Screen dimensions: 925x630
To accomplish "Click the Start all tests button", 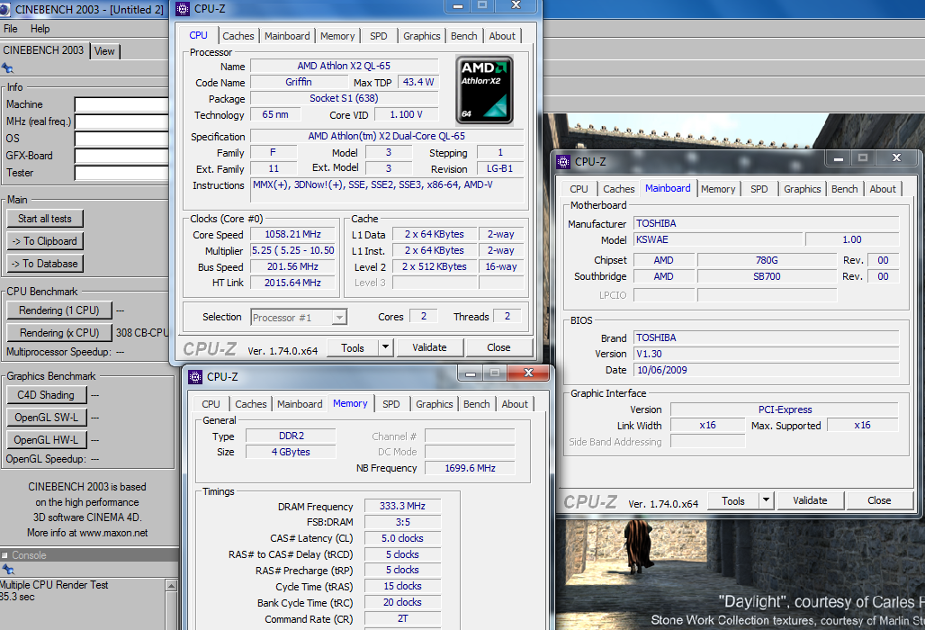I will point(45,219).
